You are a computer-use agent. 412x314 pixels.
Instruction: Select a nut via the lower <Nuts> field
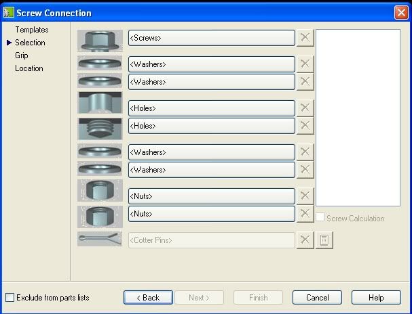click(x=212, y=214)
